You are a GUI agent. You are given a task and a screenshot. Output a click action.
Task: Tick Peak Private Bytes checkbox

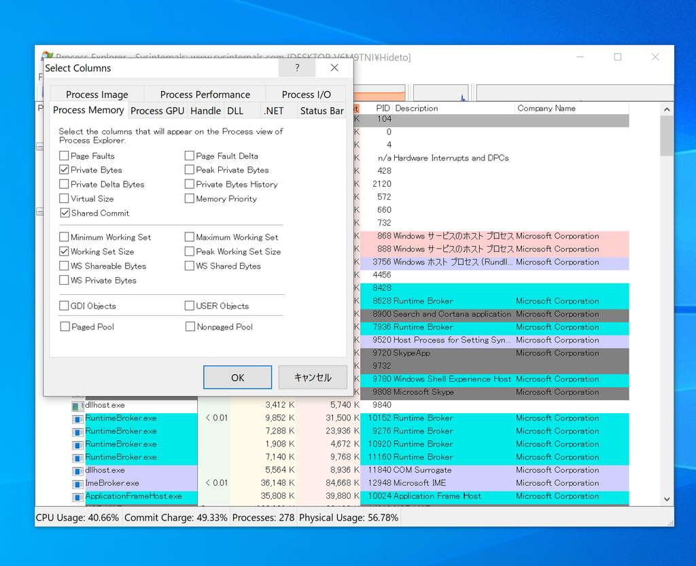[x=190, y=170]
